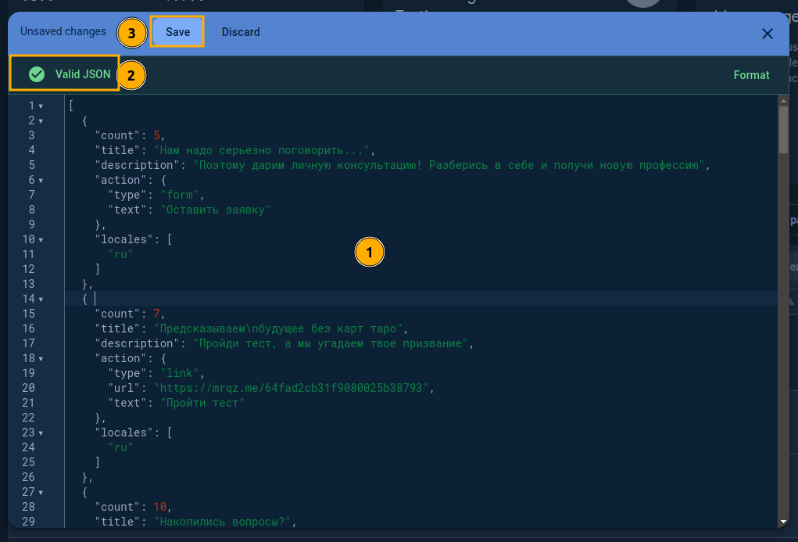Click Format to prettify JSON
This screenshot has width=798, height=542.
pyautogui.click(x=751, y=75)
